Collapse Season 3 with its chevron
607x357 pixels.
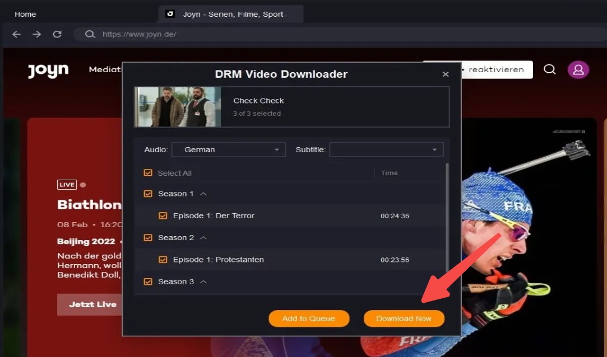(203, 281)
